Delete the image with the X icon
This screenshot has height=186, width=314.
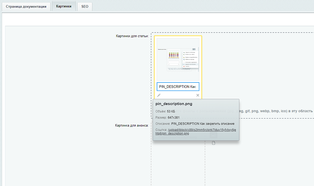pos(198,95)
